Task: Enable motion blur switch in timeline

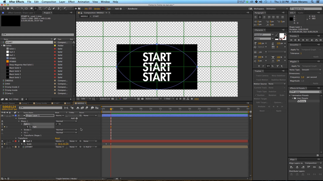Action: pos(87,108)
